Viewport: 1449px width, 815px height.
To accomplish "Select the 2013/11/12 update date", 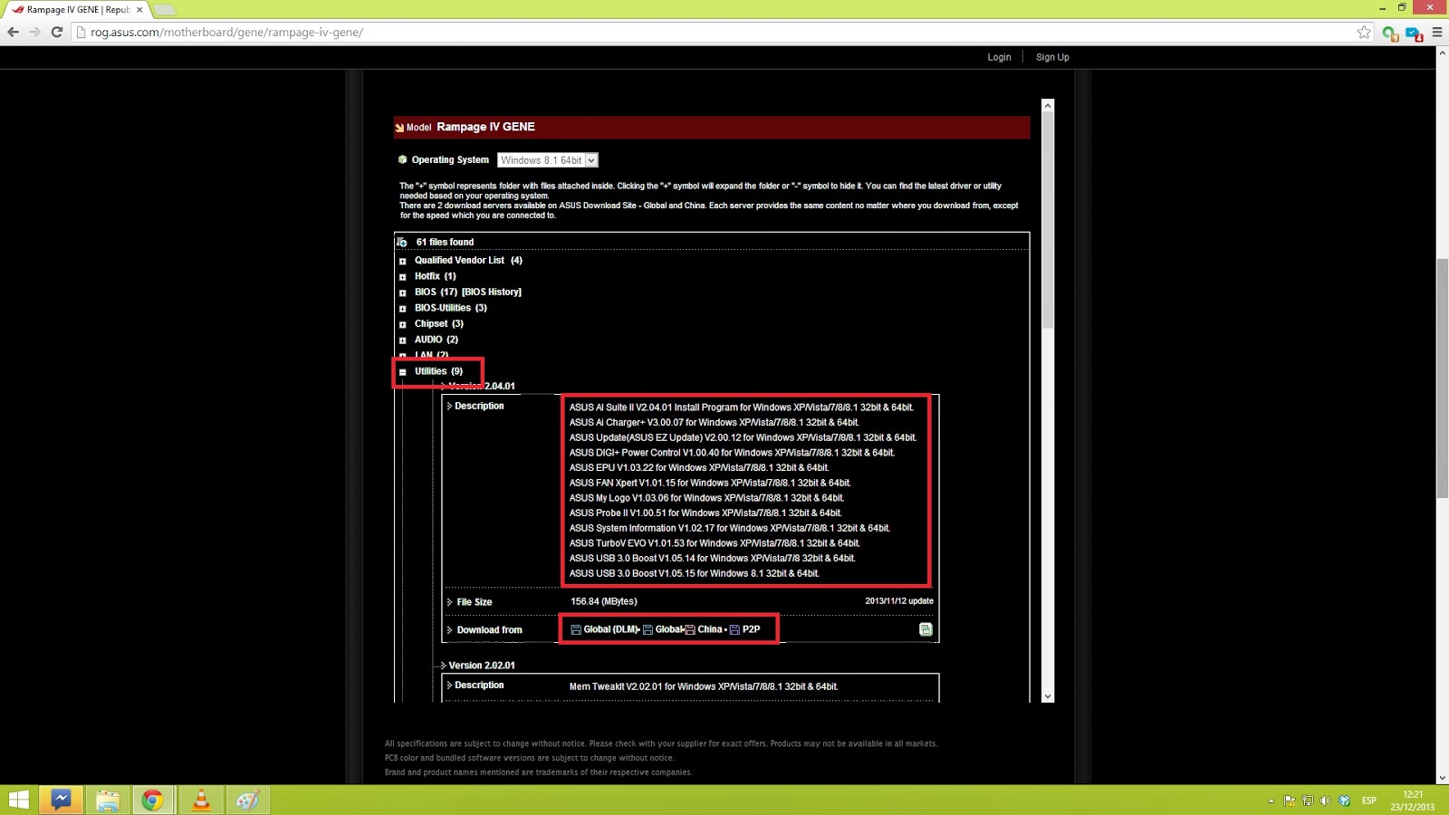I will pos(899,601).
